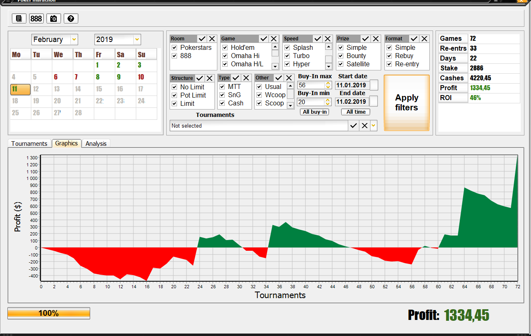Clear all Speed filters with X

(328, 39)
